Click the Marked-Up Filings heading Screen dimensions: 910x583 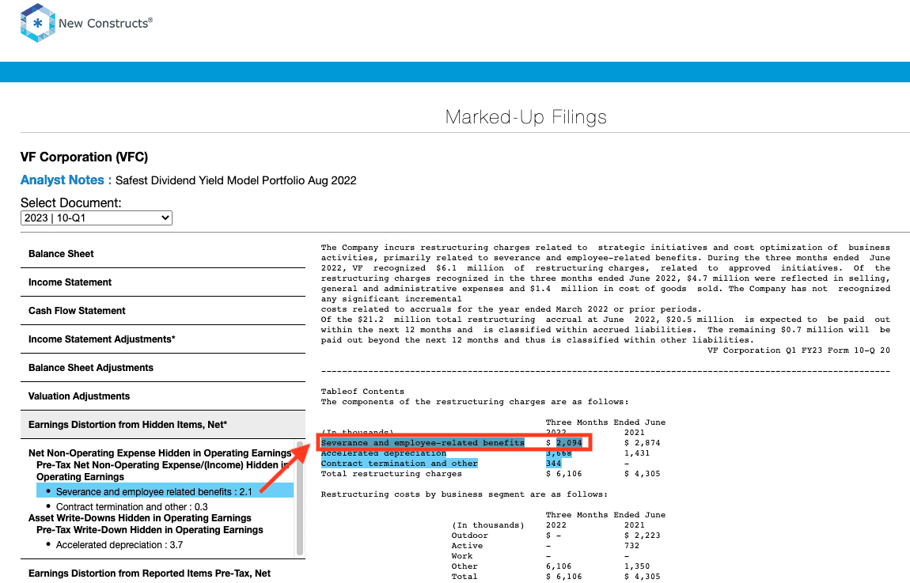[x=525, y=117]
